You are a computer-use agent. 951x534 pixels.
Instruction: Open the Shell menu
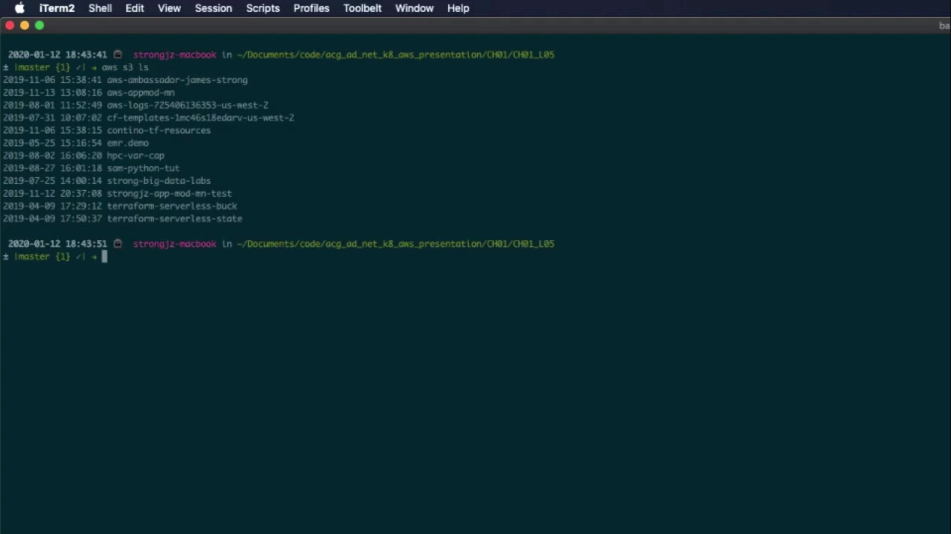(x=100, y=8)
